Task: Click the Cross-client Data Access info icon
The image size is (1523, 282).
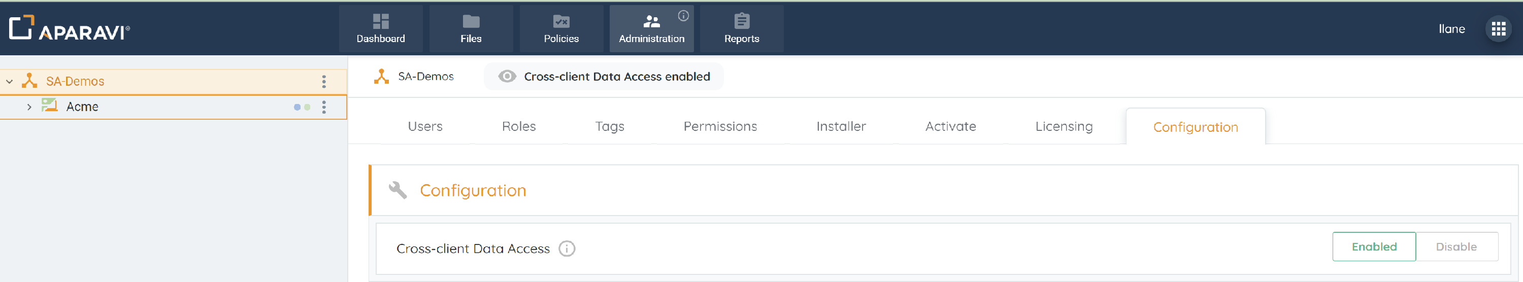Action: [x=567, y=249]
